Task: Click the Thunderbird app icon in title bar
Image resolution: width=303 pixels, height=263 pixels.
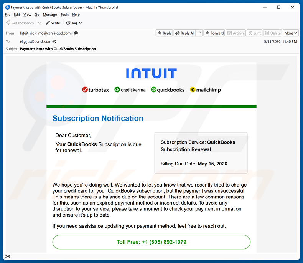Action: 7,7
